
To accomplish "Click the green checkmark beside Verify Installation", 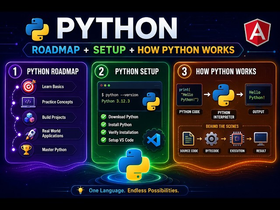I will (x=104, y=132).
